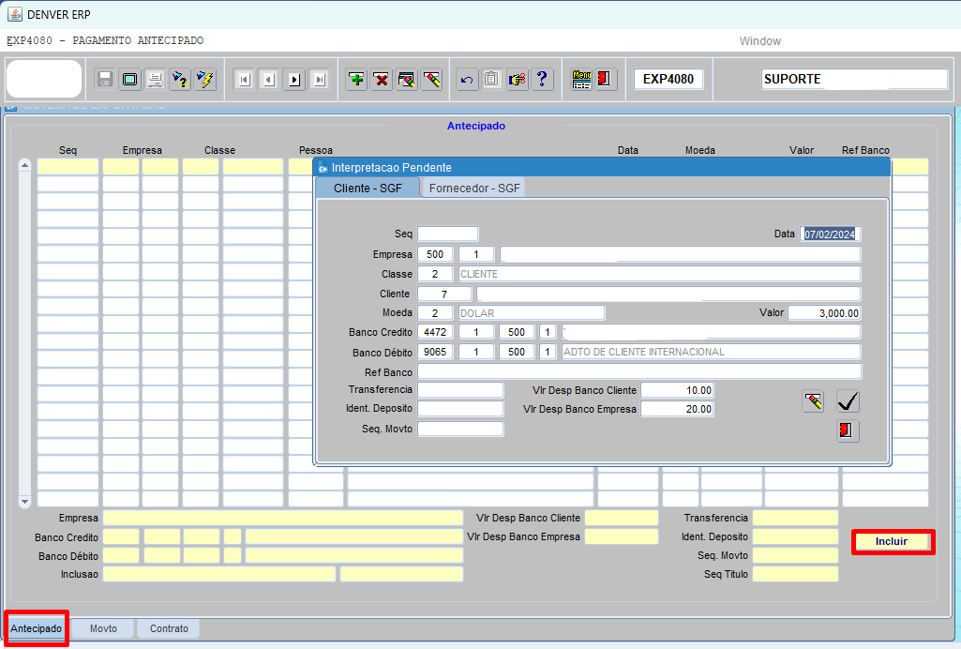Screen dimensions: 961x649
Task: Delete record red X icon
Action: pyautogui.click(x=382, y=79)
